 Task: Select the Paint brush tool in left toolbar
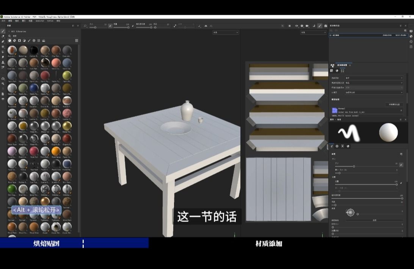click(x=3, y=31)
